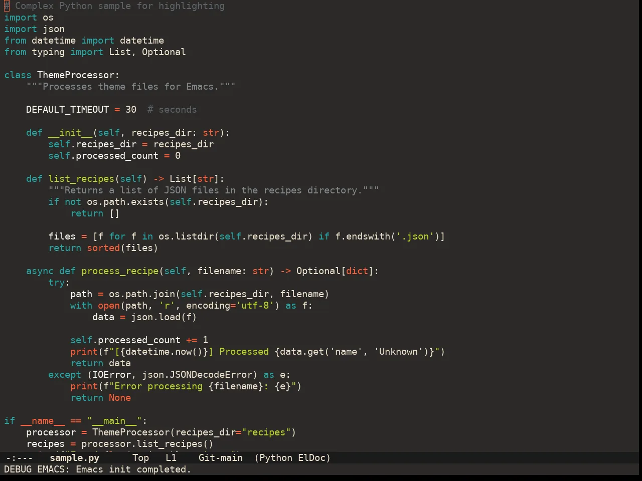Click 'Error processing' f-string text
Image resolution: width=642 pixels, height=481 pixels.
pyautogui.click(x=158, y=386)
